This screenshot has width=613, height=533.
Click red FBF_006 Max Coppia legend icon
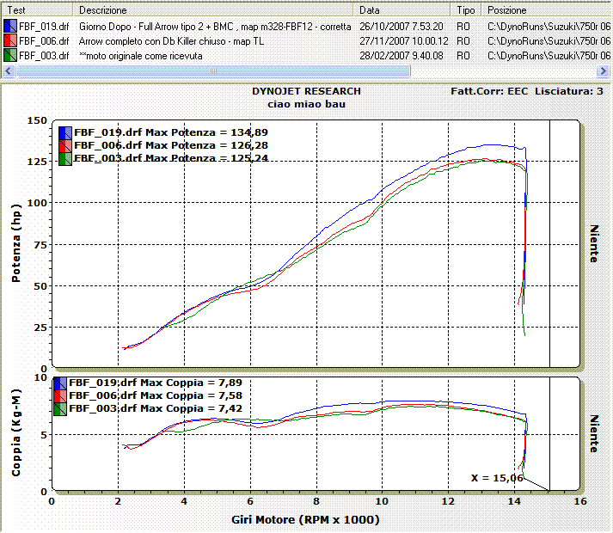click(59, 395)
